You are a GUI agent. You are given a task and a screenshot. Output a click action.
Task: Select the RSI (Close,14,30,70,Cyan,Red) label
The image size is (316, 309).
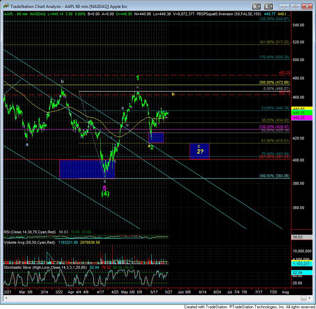(30, 232)
